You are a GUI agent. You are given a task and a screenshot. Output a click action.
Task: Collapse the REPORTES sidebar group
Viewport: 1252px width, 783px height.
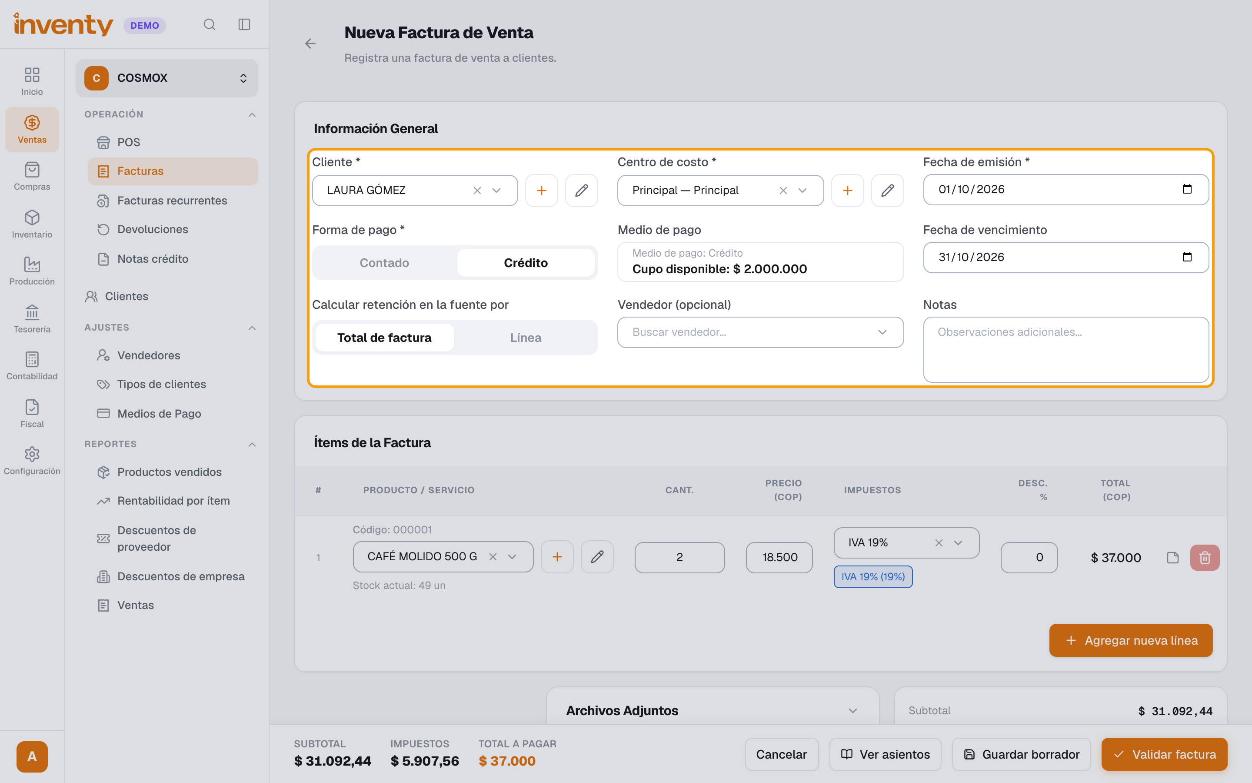pyautogui.click(x=252, y=444)
